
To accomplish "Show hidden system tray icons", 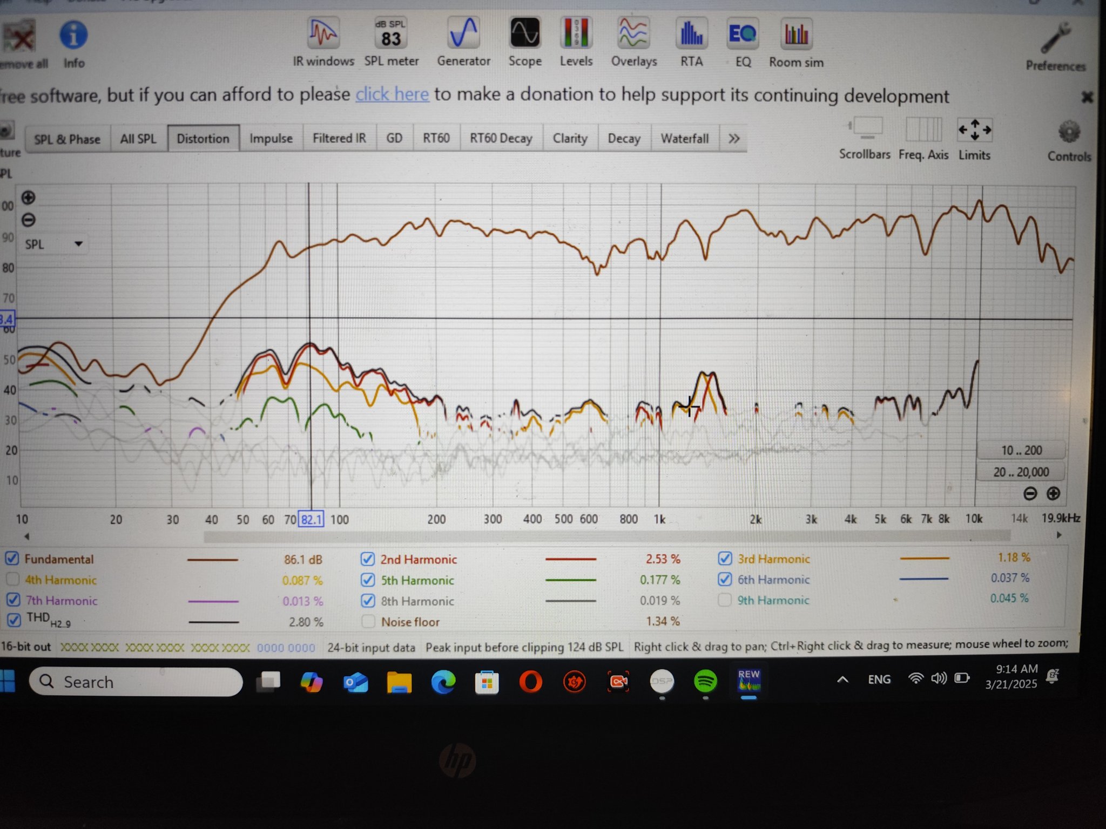I will 842,679.
